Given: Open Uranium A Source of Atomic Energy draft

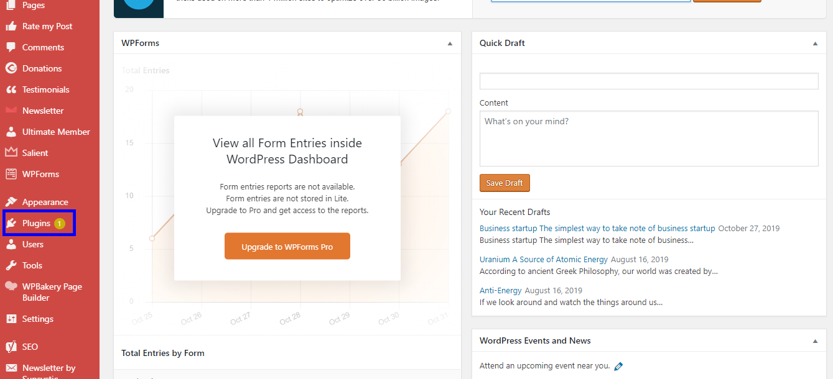Looking at the screenshot, I should (544, 259).
